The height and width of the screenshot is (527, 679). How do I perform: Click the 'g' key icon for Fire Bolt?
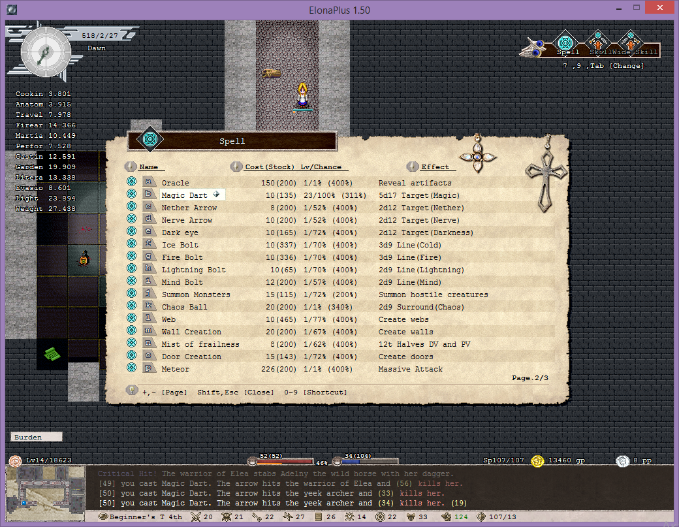point(149,257)
